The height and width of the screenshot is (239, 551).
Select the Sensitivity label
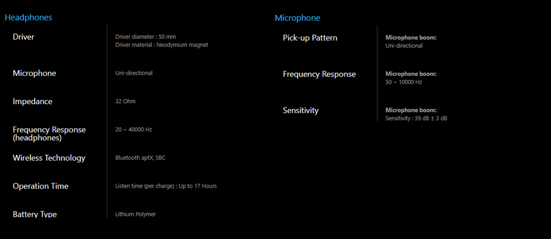pyautogui.click(x=301, y=111)
